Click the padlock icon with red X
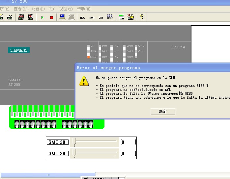 pyautogui.click(x=130, y=17)
